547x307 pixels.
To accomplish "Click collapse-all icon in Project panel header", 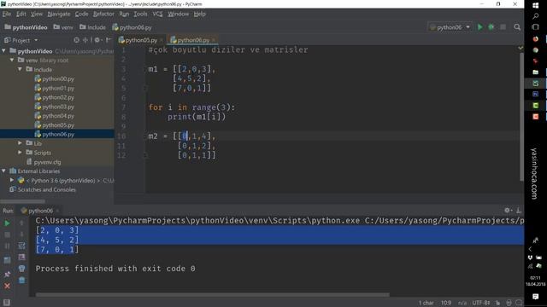I will (x=85, y=40).
